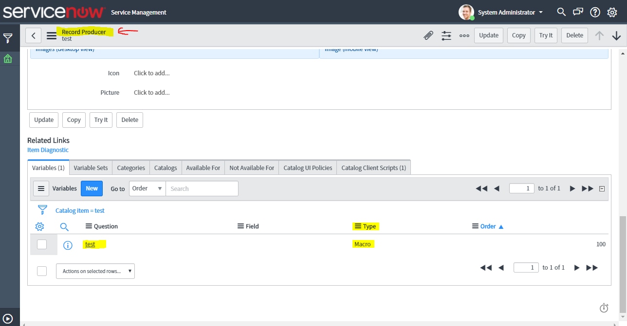This screenshot has height=326, width=627.
Task: Switch to the Catalog UI Policies tab
Action: coord(308,168)
